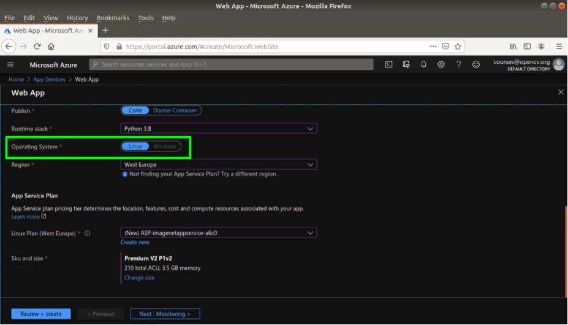The width and height of the screenshot is (568, 325).
Task: Open the Firefox Library icon
Action: click(x=513, y=47)
